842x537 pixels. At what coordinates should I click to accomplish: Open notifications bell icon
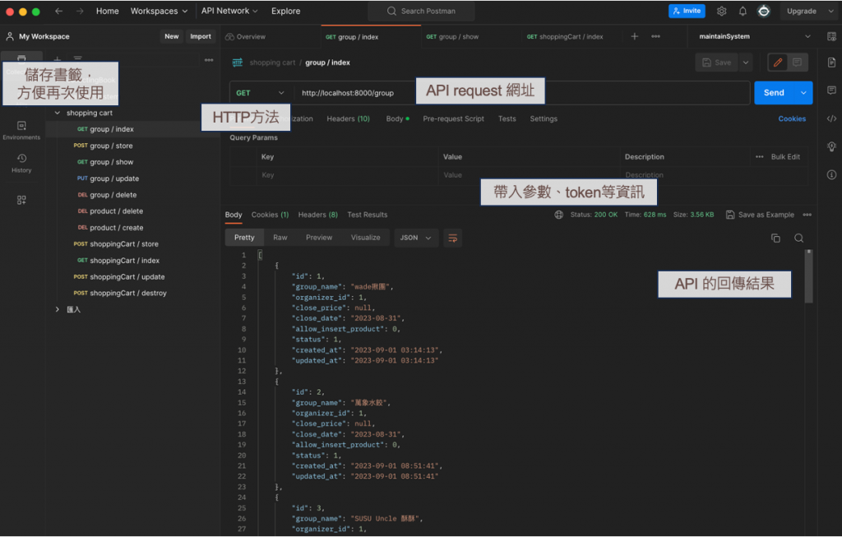743,12
